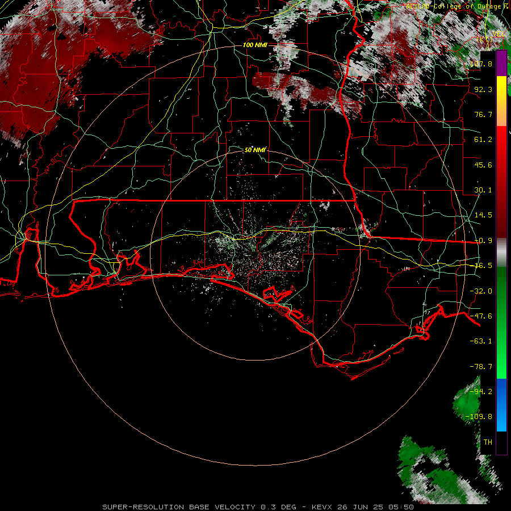Select the 92.3 value on velocity scale

[x=483, y=89]
